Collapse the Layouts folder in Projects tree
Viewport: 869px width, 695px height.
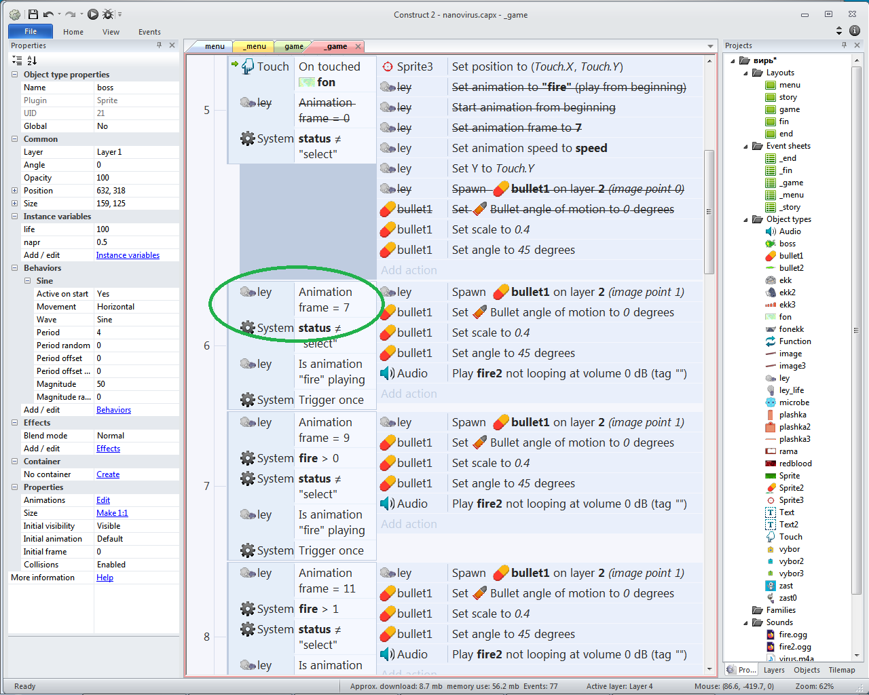[x=745, y=73]
